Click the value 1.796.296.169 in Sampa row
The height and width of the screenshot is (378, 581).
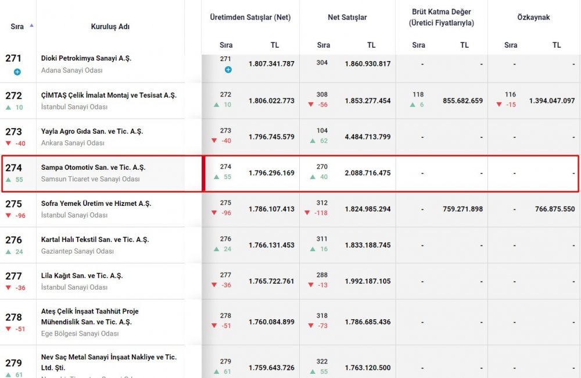coord(271,173)
